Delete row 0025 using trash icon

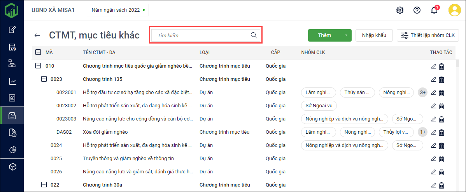click(441, 159)
